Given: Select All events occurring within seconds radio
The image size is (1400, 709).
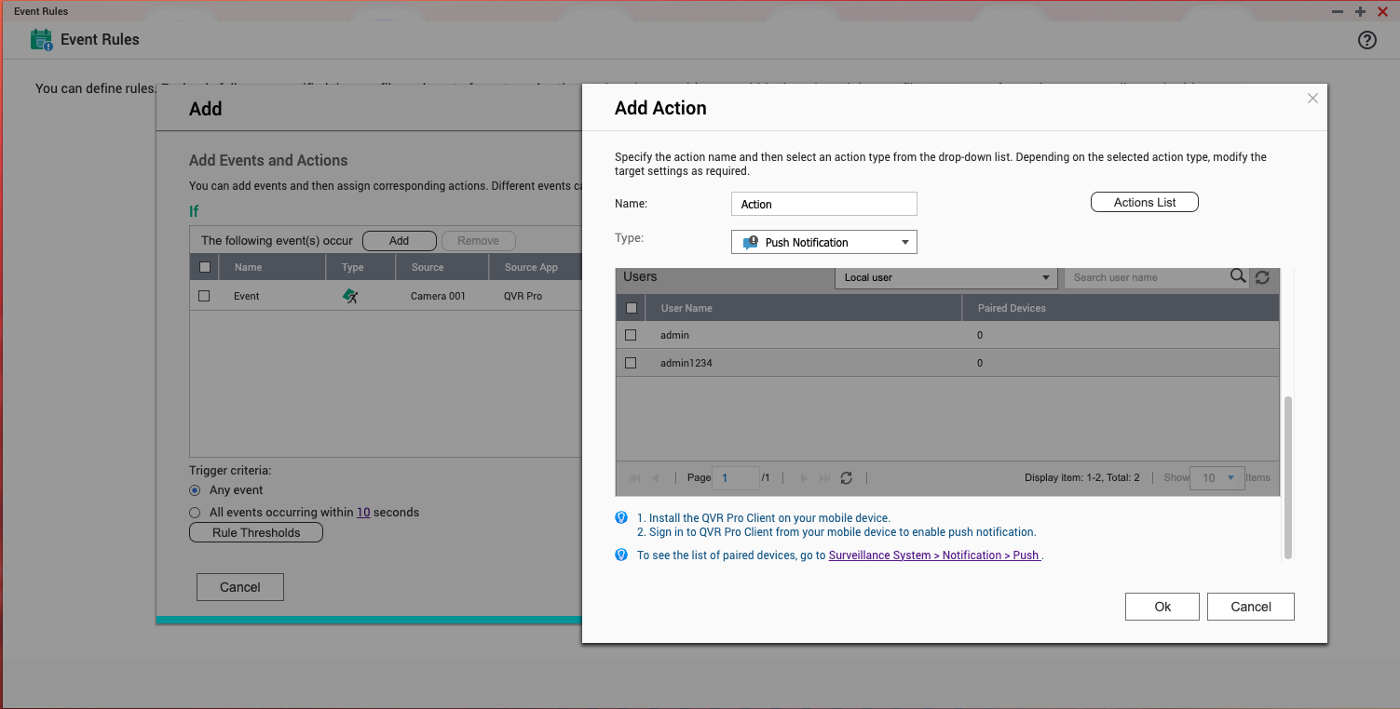Looking at the screenshot, I should [195, 513].
